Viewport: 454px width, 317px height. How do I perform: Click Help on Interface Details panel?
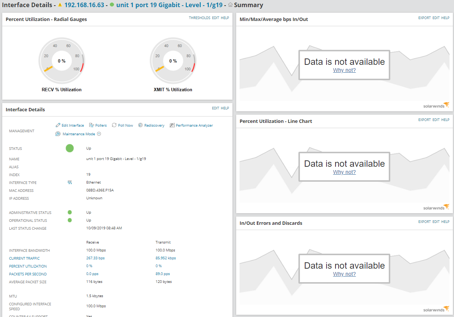tap(225, 108)
